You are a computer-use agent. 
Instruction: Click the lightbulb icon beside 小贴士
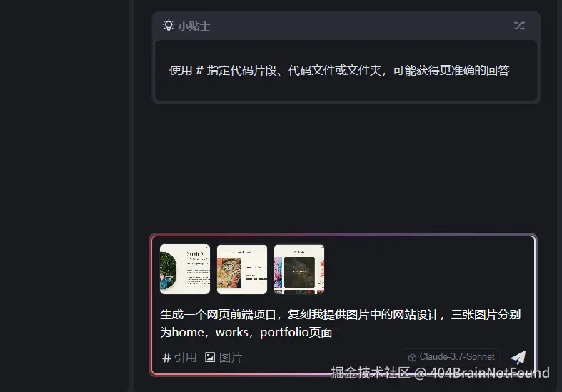coord(169,26)
